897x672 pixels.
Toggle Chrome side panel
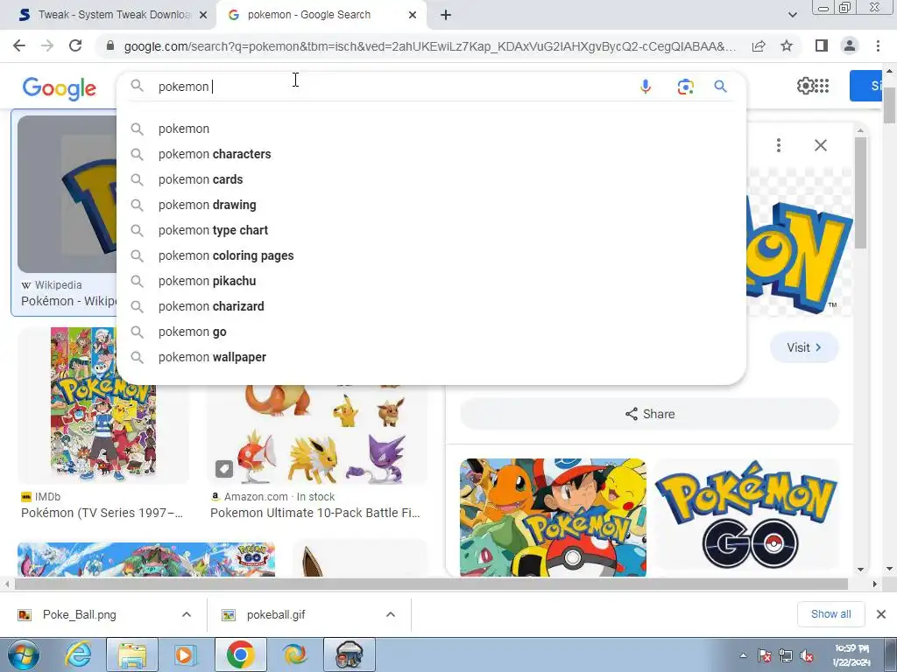click(822, 45)
